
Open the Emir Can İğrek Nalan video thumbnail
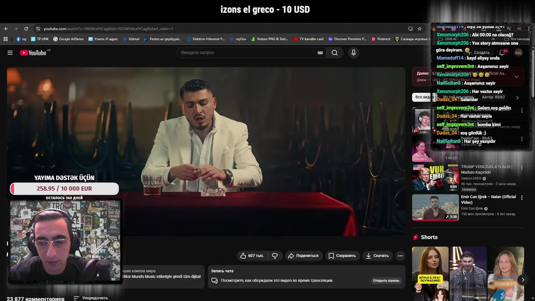(x=435, y=207)
